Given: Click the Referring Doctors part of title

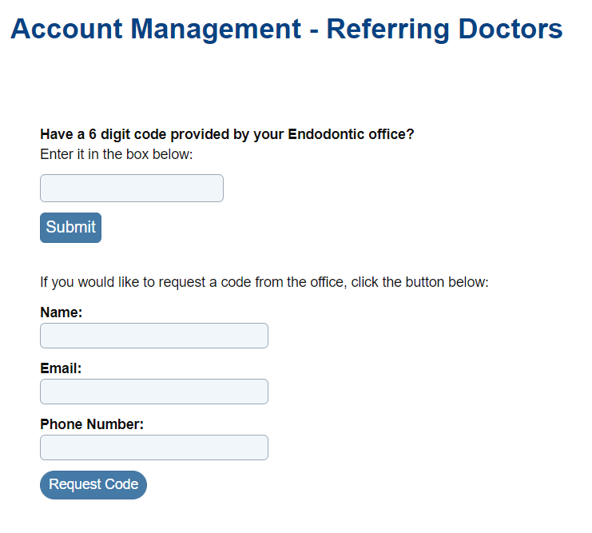Looking at the screenshot, I should [x=444, y=30].
